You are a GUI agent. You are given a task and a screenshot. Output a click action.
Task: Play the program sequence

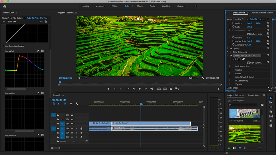[140, 89]
